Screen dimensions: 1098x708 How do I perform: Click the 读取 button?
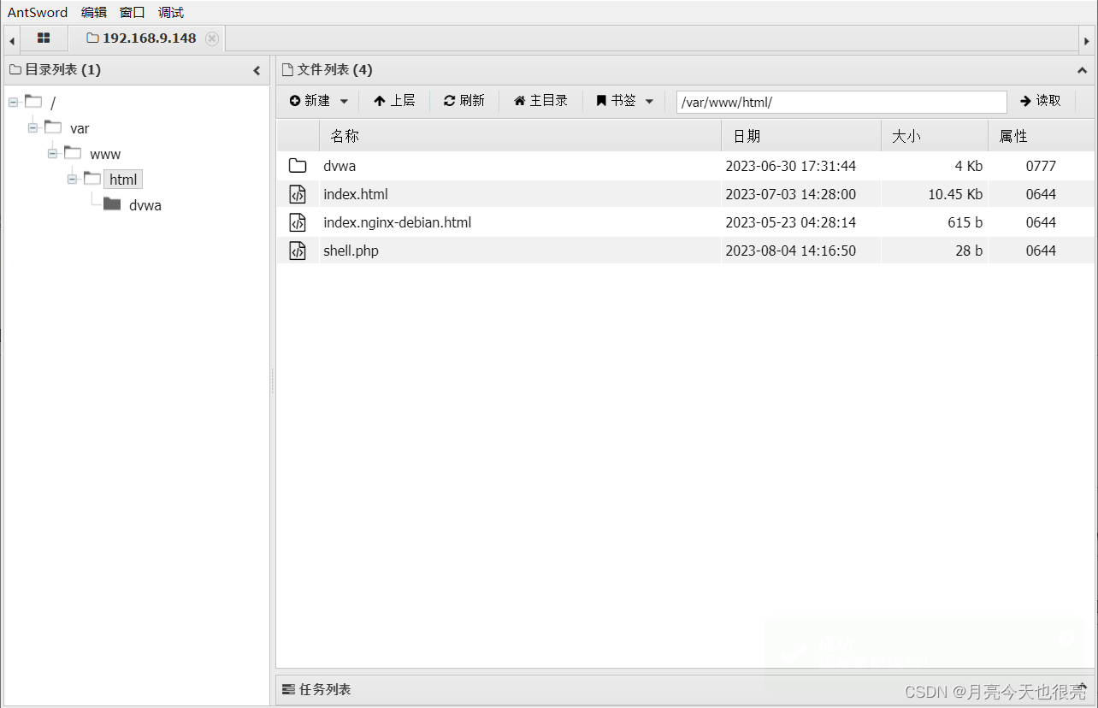point(1041,101)
